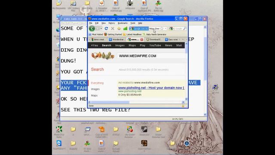Click the 'SEE THIS TWO REG FILE?' line in Notepad
Viewport: 275px width, 155px height.
click(x=95, y=110)
